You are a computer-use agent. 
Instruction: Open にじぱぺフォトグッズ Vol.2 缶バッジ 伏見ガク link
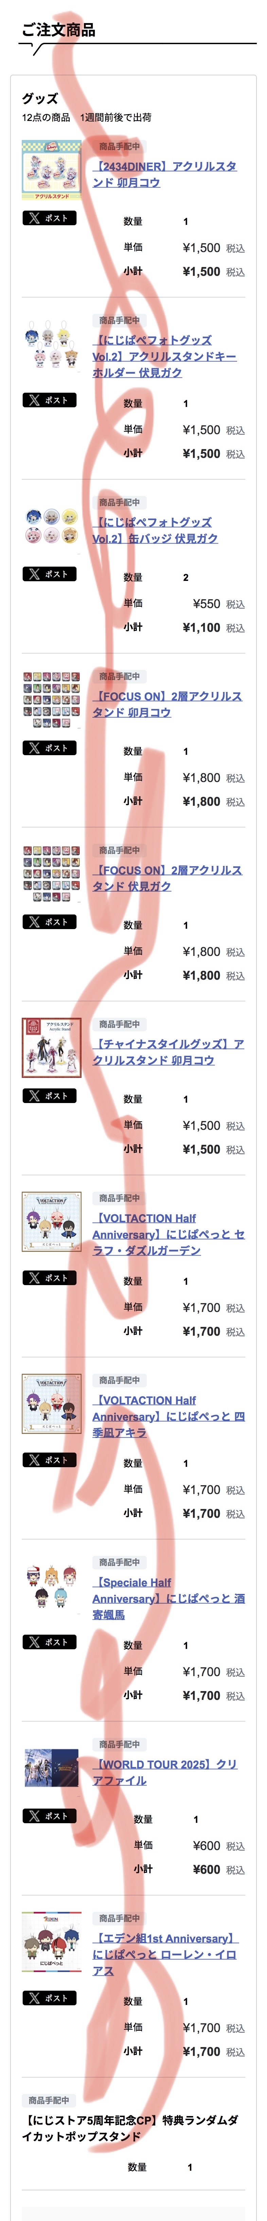(x=155, y=530)
